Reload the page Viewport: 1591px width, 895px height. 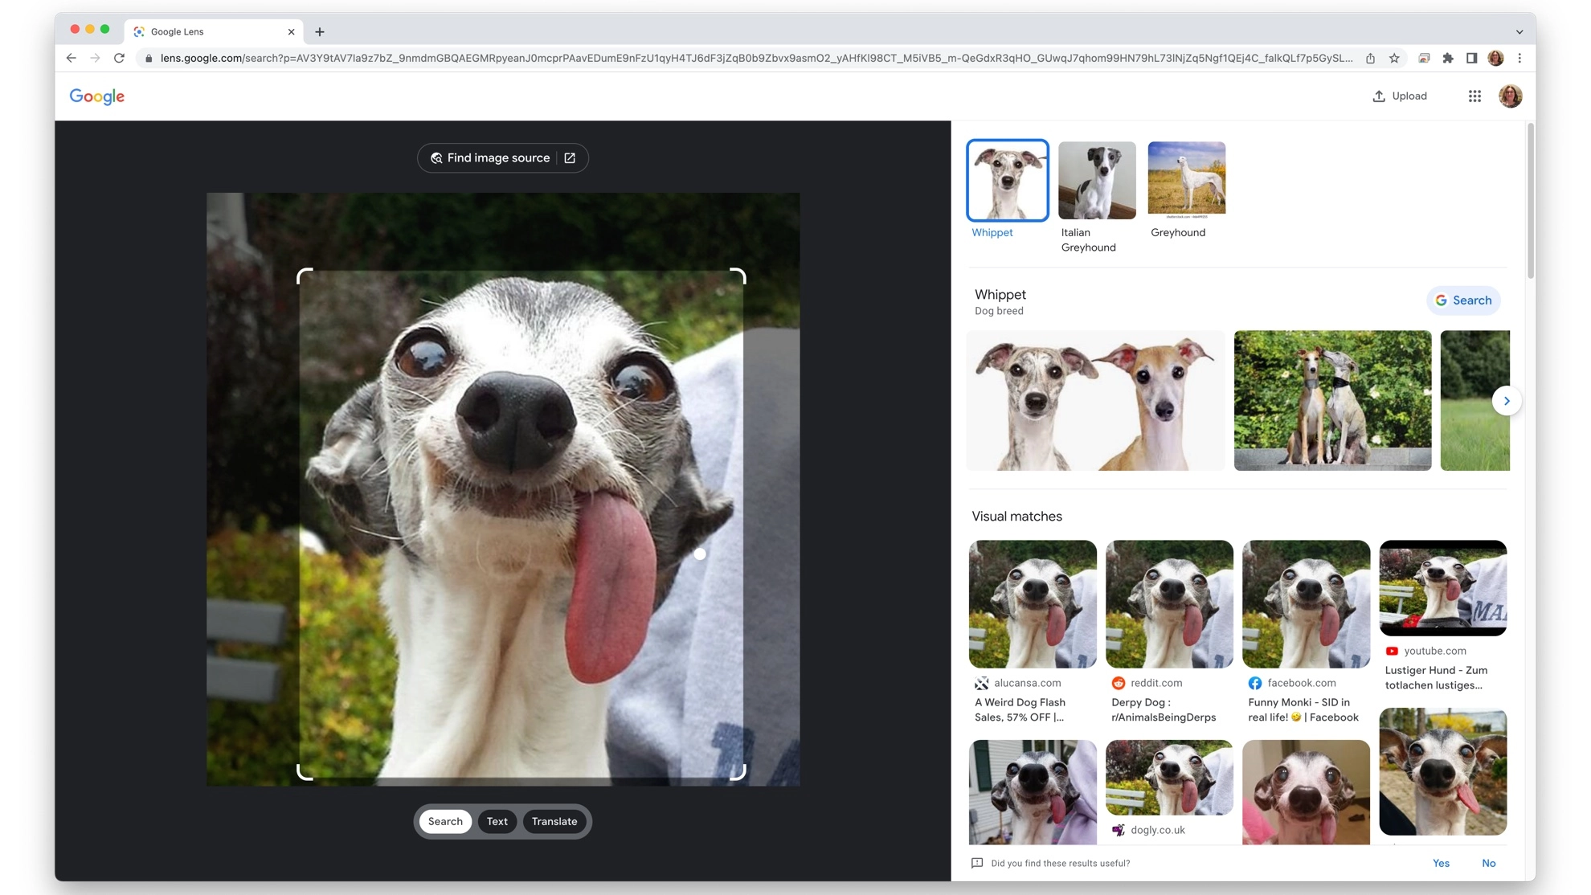[119, 58]
